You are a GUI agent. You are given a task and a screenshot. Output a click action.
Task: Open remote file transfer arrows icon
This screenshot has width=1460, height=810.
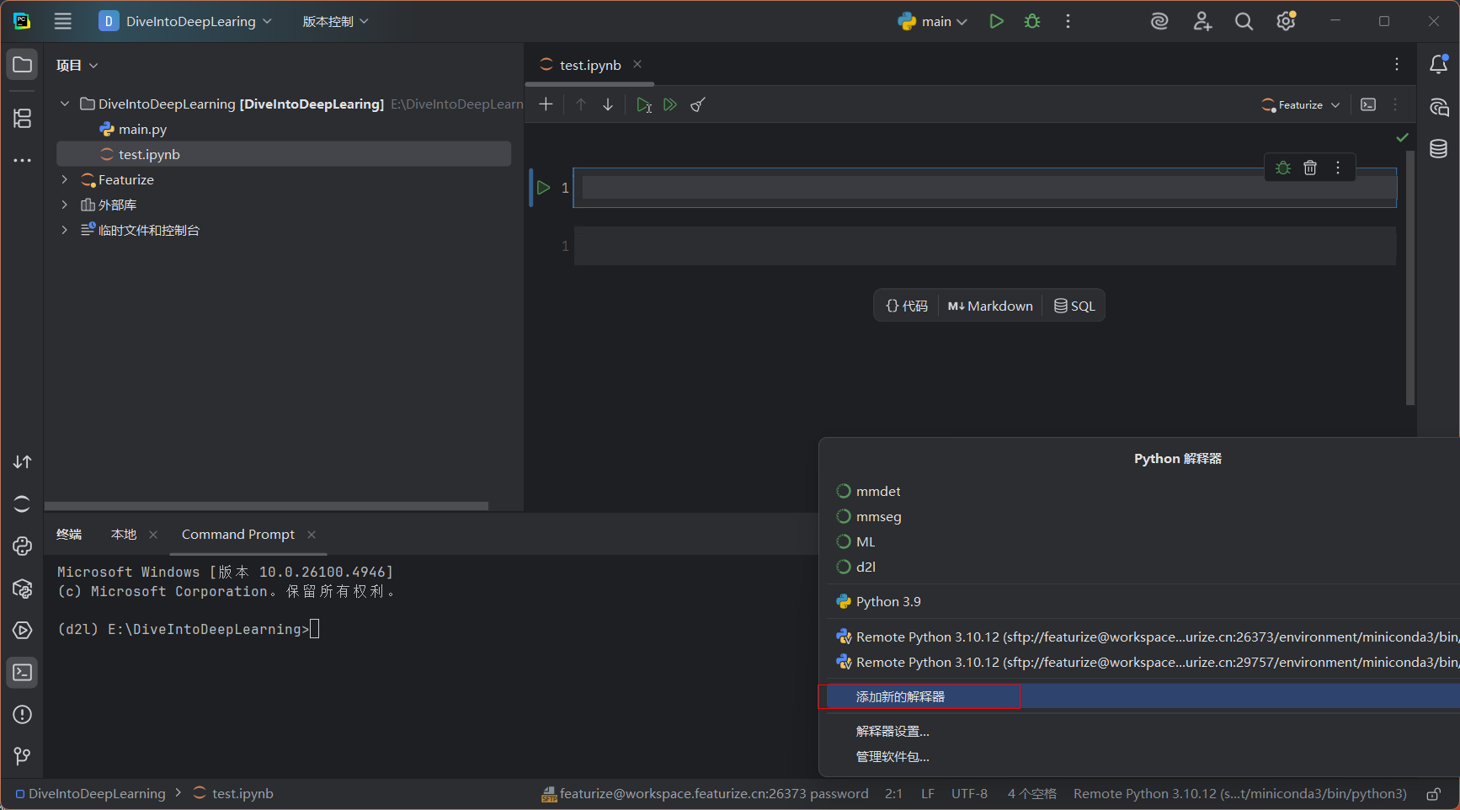click(23, 462)
